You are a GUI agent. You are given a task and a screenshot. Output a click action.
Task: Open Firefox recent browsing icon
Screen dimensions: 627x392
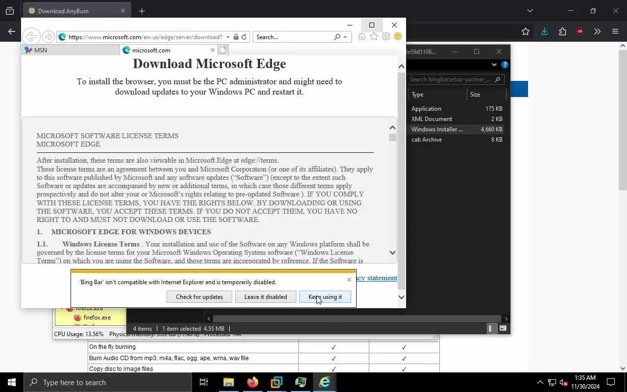coord(10,11)
